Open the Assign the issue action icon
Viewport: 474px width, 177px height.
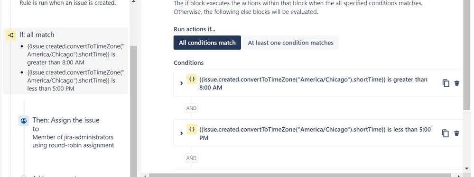click(24, 121)
